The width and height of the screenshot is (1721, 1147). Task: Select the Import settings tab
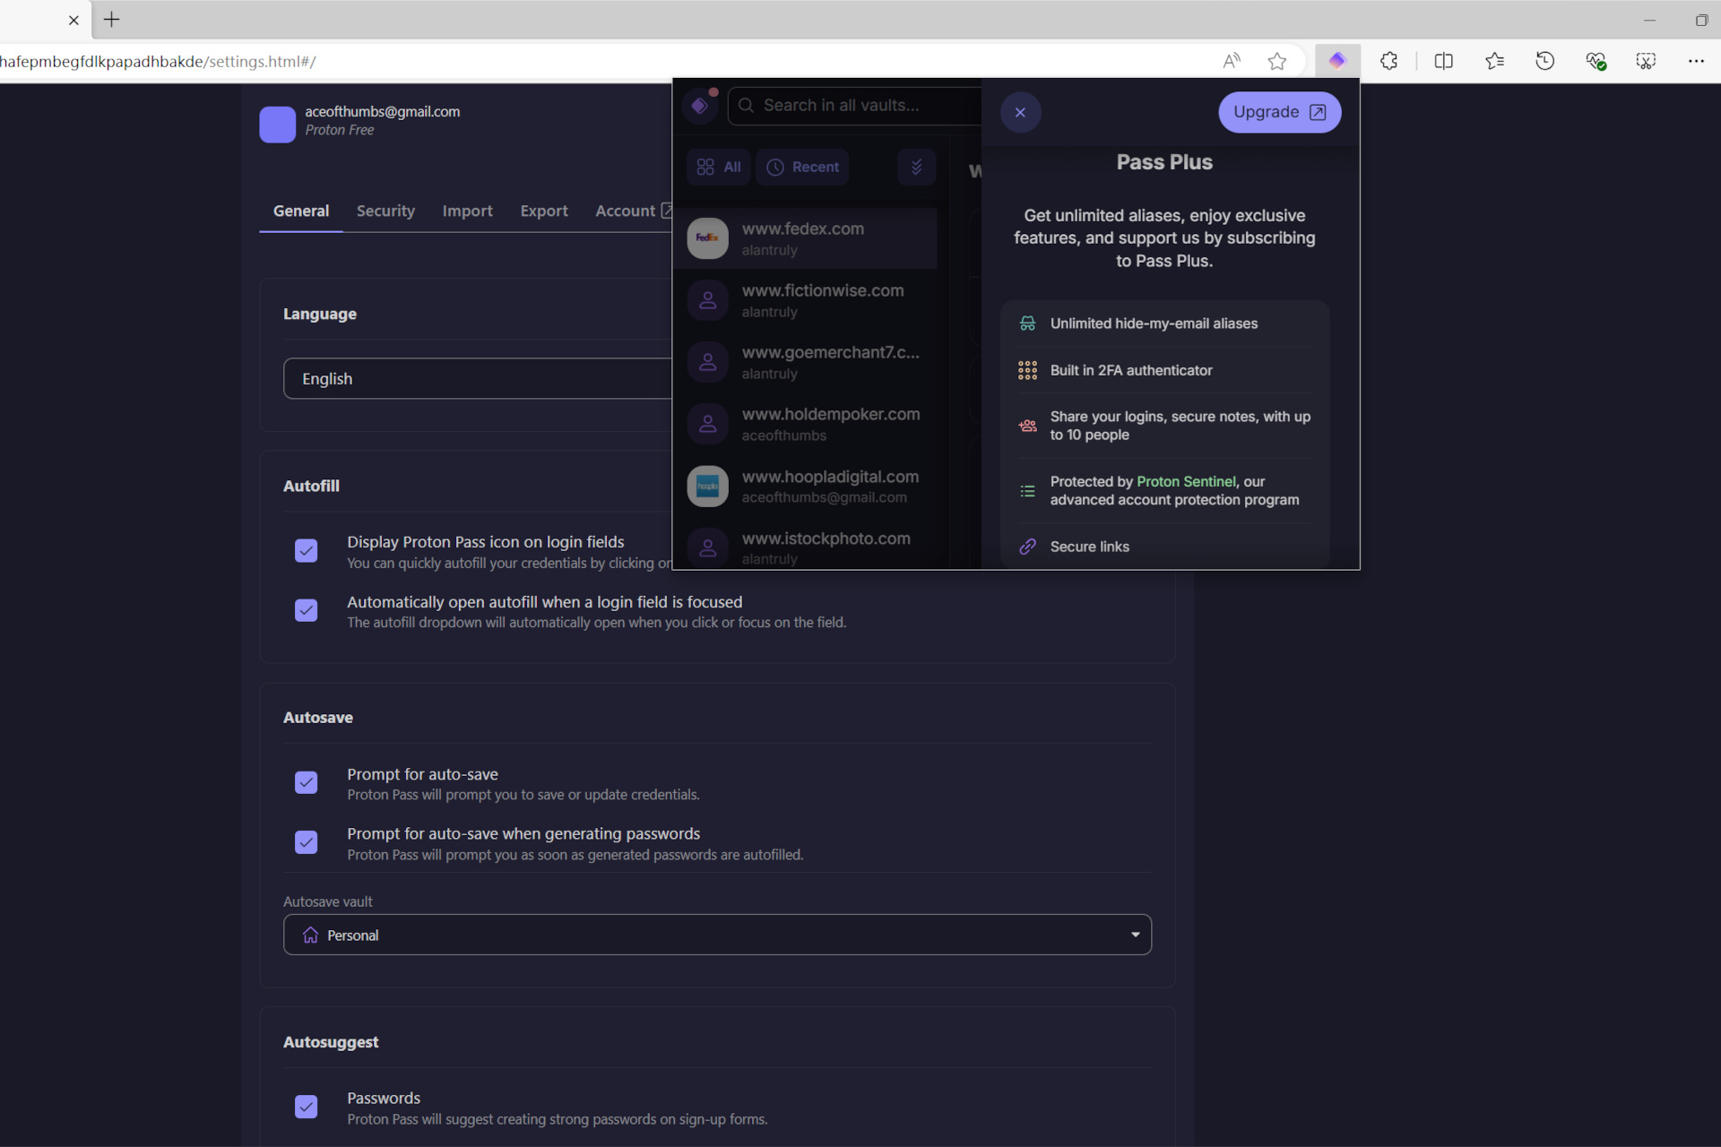click(x=466, y=209)
